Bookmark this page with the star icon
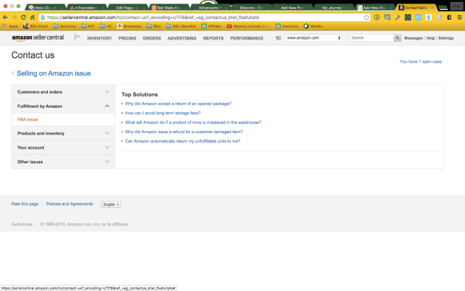This screenshot has width=465, height=291. 366,17
